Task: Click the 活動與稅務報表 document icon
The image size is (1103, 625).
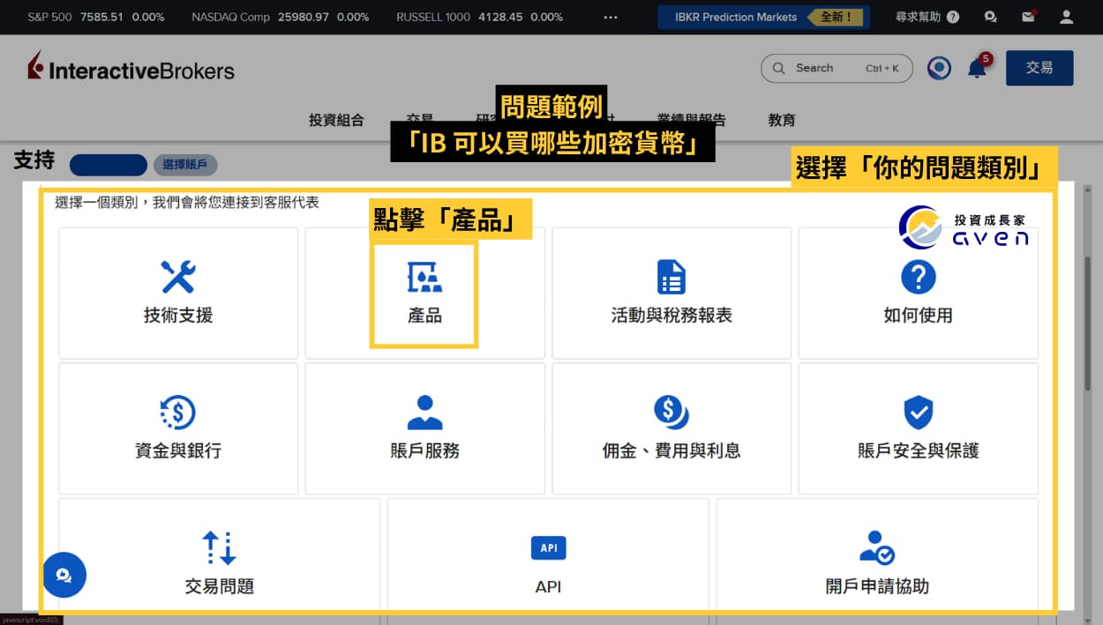Action: coord(672,277)
